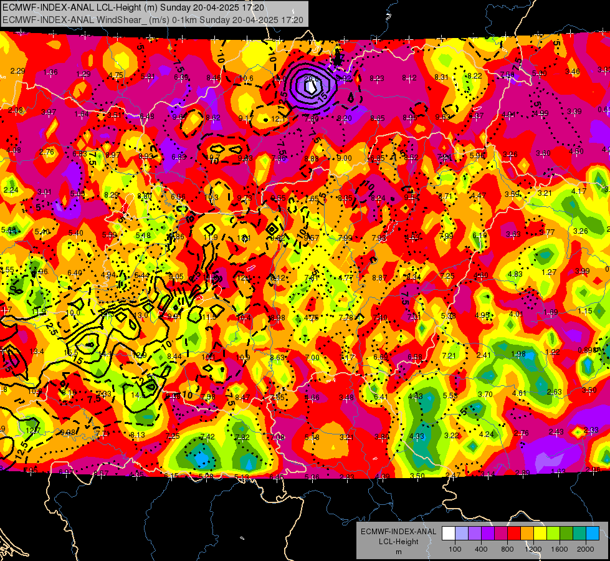Click the grid value '7.17'
Screen dimensions: 610x561
tap(348, 357)
